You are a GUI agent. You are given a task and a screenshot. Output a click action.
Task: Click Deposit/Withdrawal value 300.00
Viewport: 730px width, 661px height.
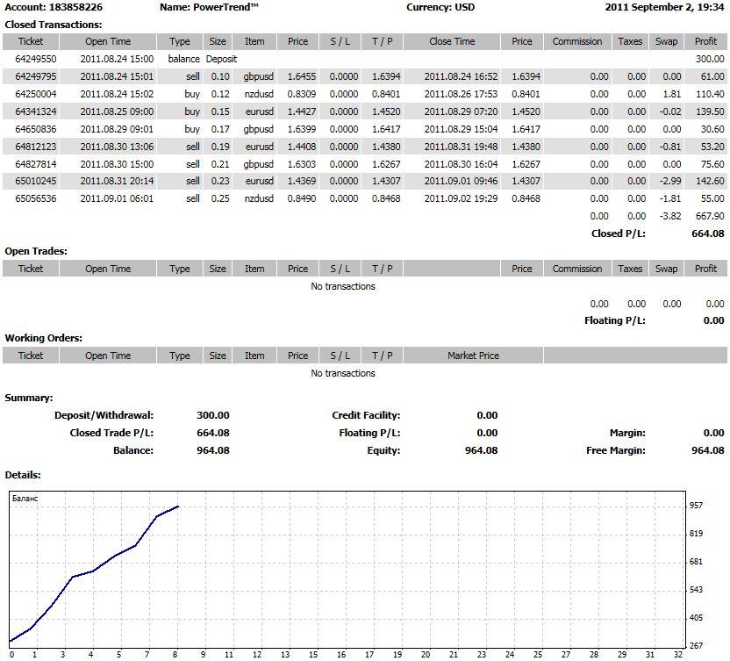pyautogui.click(x=213, y=415)
